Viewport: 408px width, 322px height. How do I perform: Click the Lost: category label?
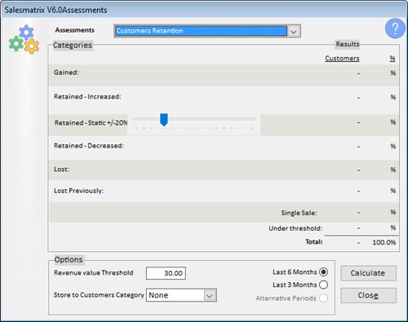(61, 170)
